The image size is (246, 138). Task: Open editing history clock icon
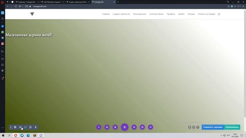coord(142,127)
